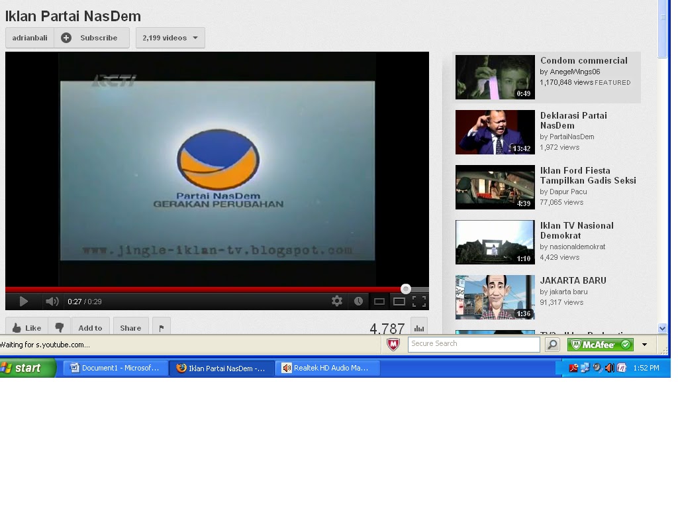Click the taskbar clock 1:52 PM

646,368
